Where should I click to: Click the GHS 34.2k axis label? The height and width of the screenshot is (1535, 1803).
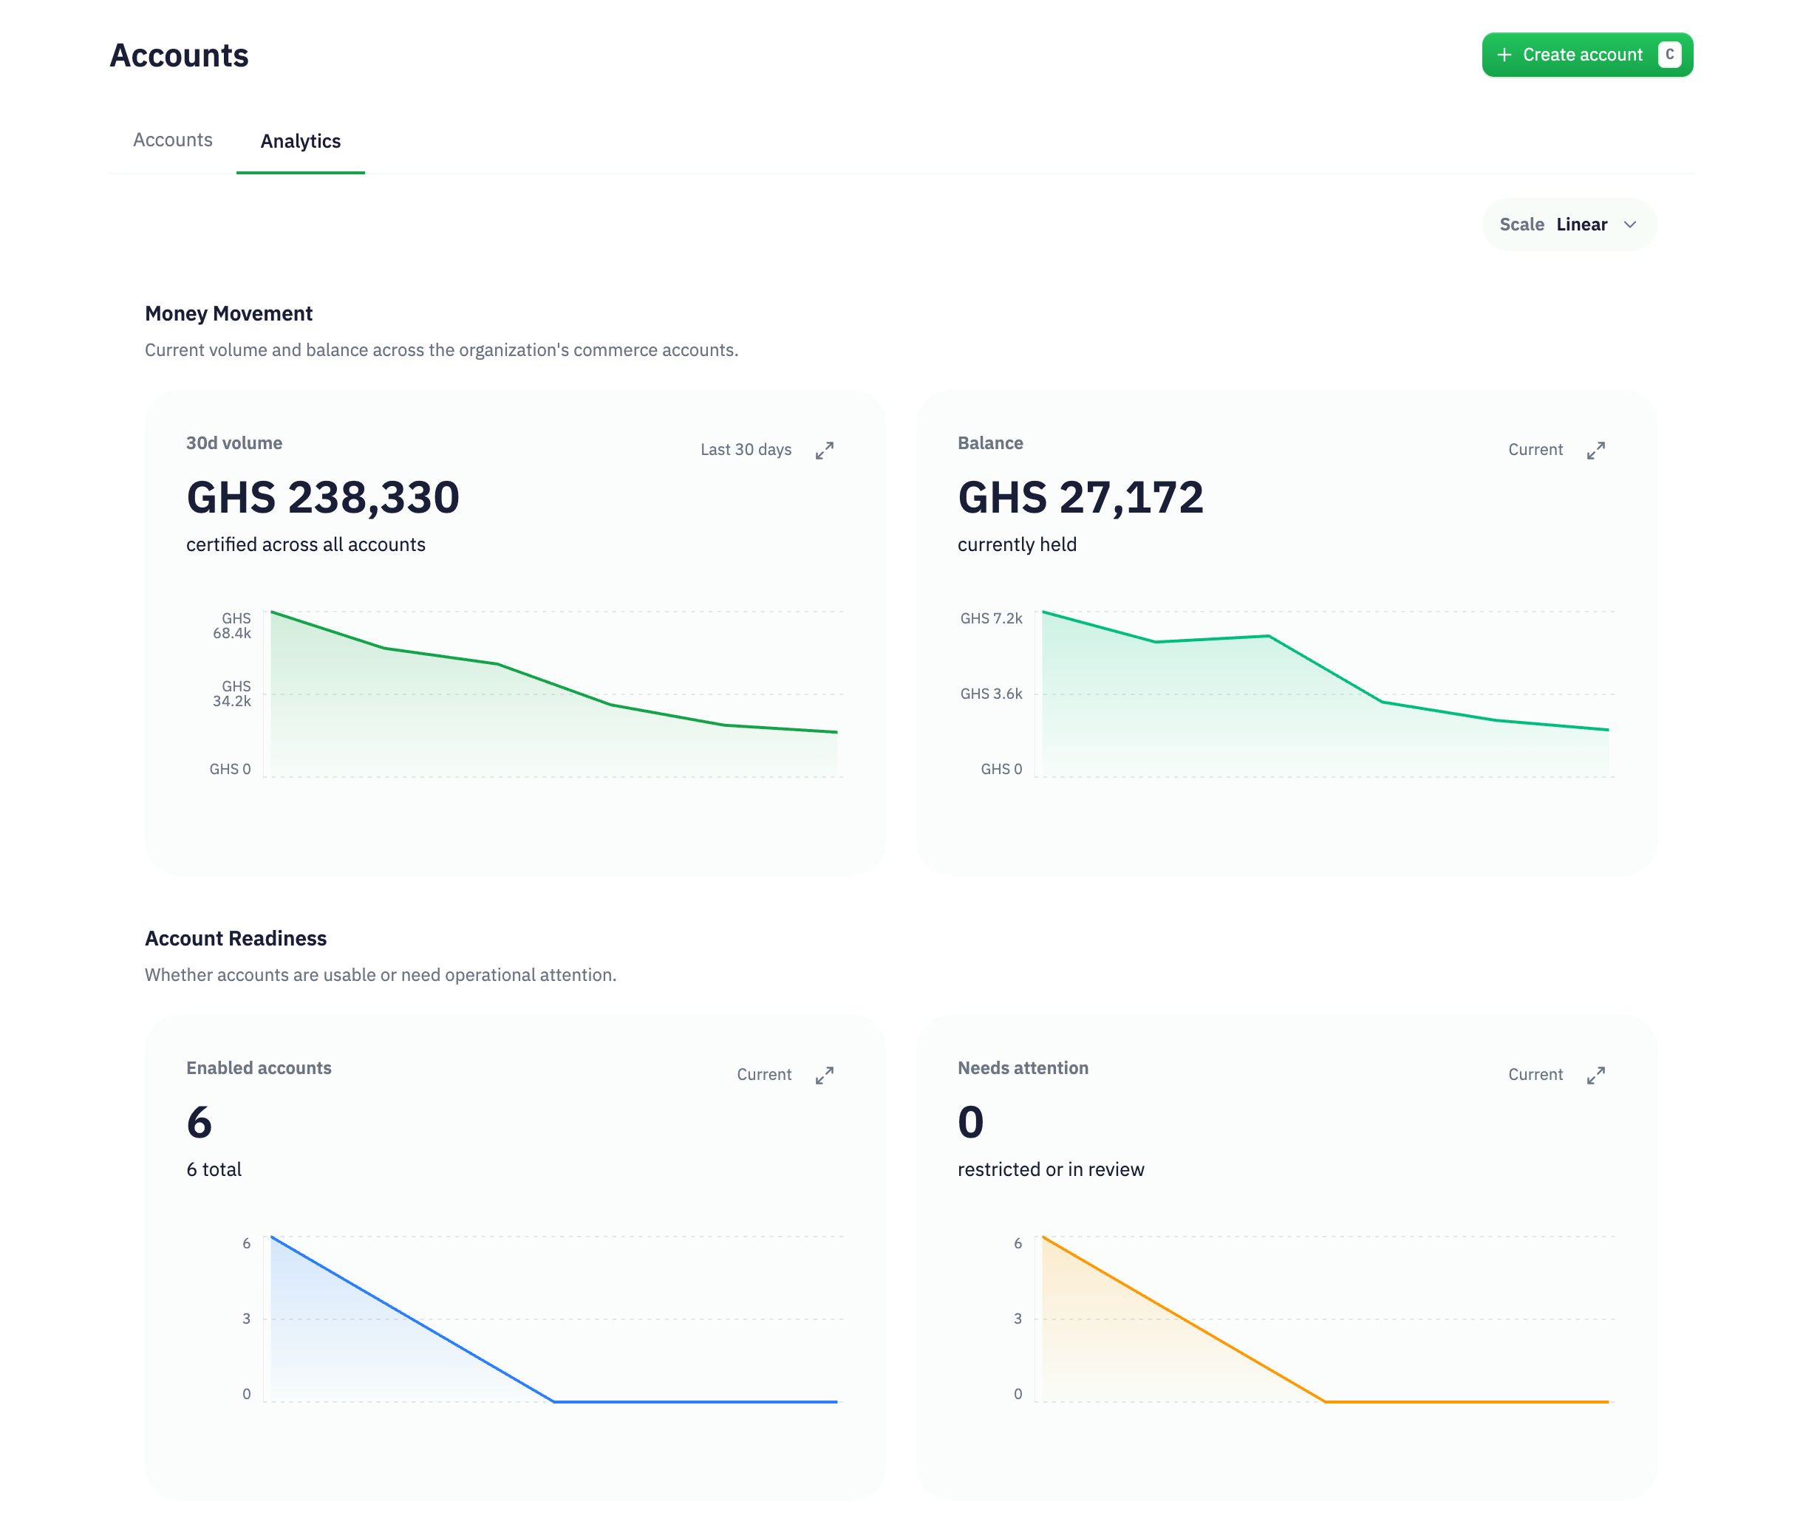[232, 693]
